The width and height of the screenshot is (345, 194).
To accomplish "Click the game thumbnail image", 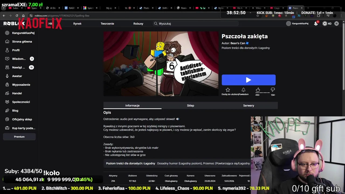I will 161,64.
